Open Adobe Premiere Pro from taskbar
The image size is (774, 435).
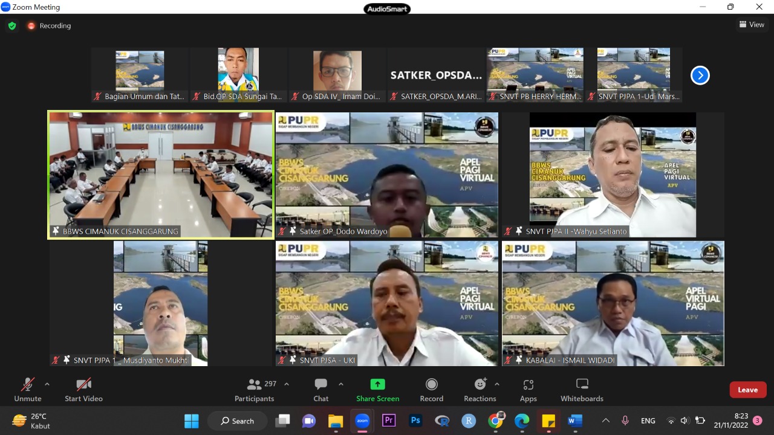[x=389, y=420]
